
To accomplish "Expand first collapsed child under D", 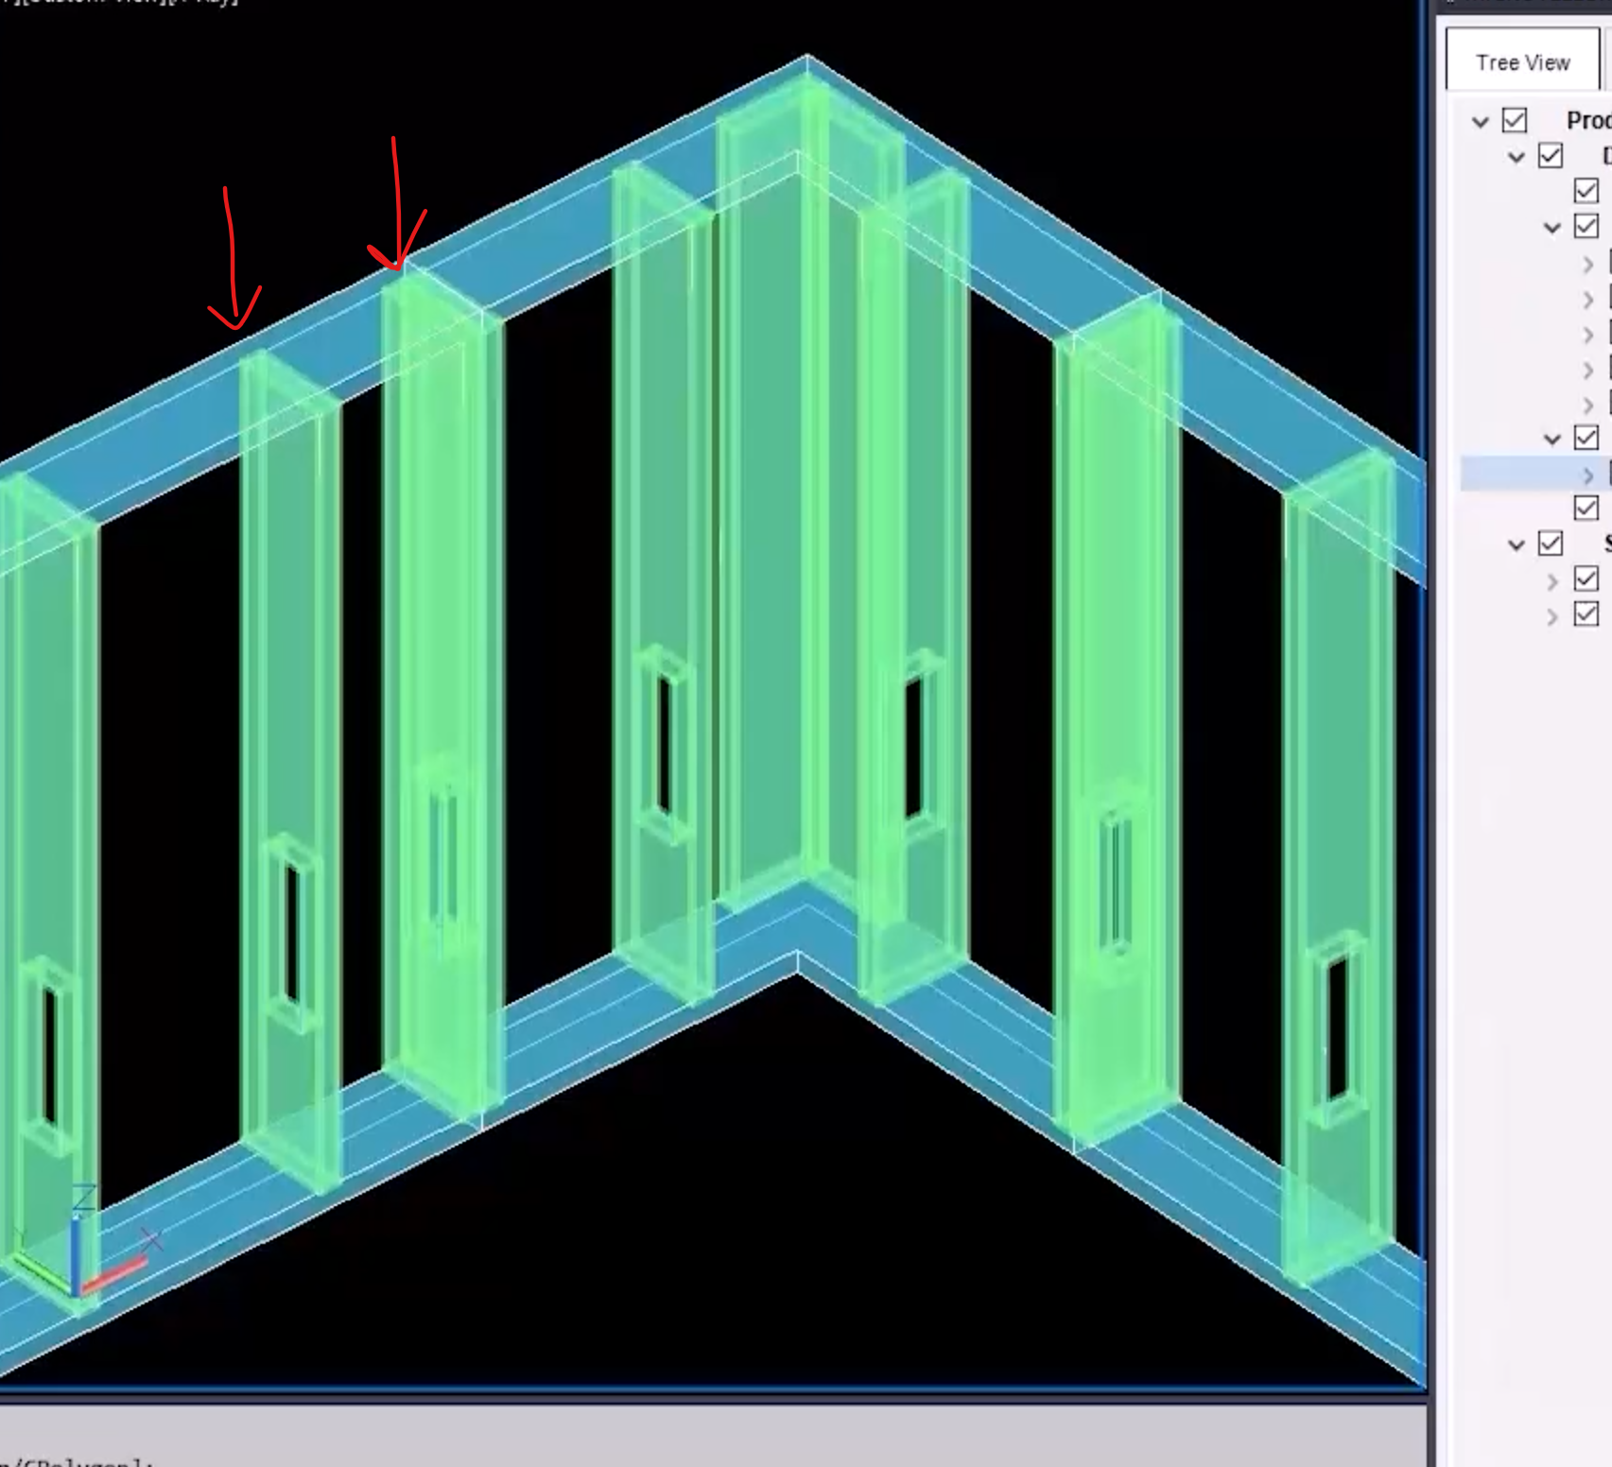I will click(x=1588, y=265).
